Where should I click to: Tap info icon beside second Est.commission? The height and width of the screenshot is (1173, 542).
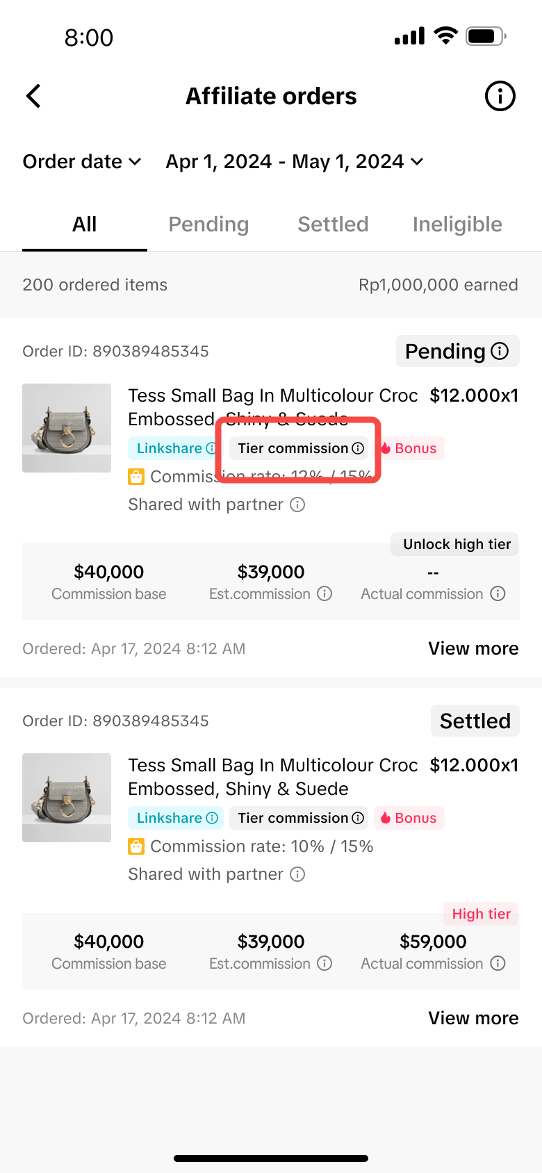(325, 963)
